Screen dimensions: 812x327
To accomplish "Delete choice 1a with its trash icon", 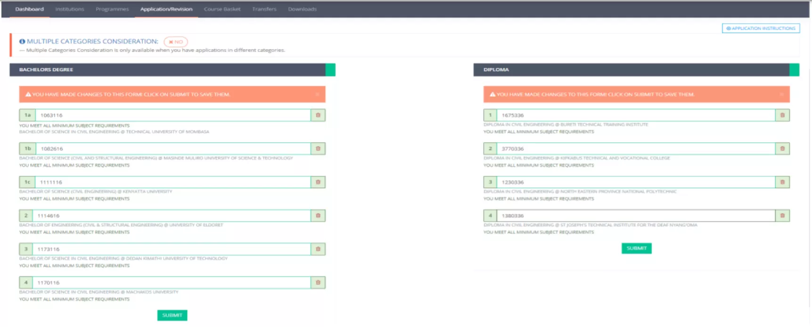I will click(318, 115).
